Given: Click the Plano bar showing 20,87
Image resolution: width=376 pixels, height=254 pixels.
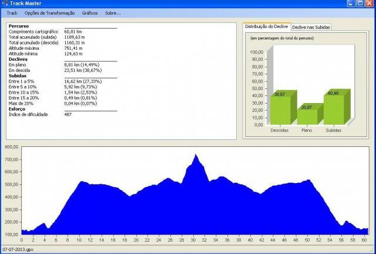Looking at the screenshot, I should (307, 116).
